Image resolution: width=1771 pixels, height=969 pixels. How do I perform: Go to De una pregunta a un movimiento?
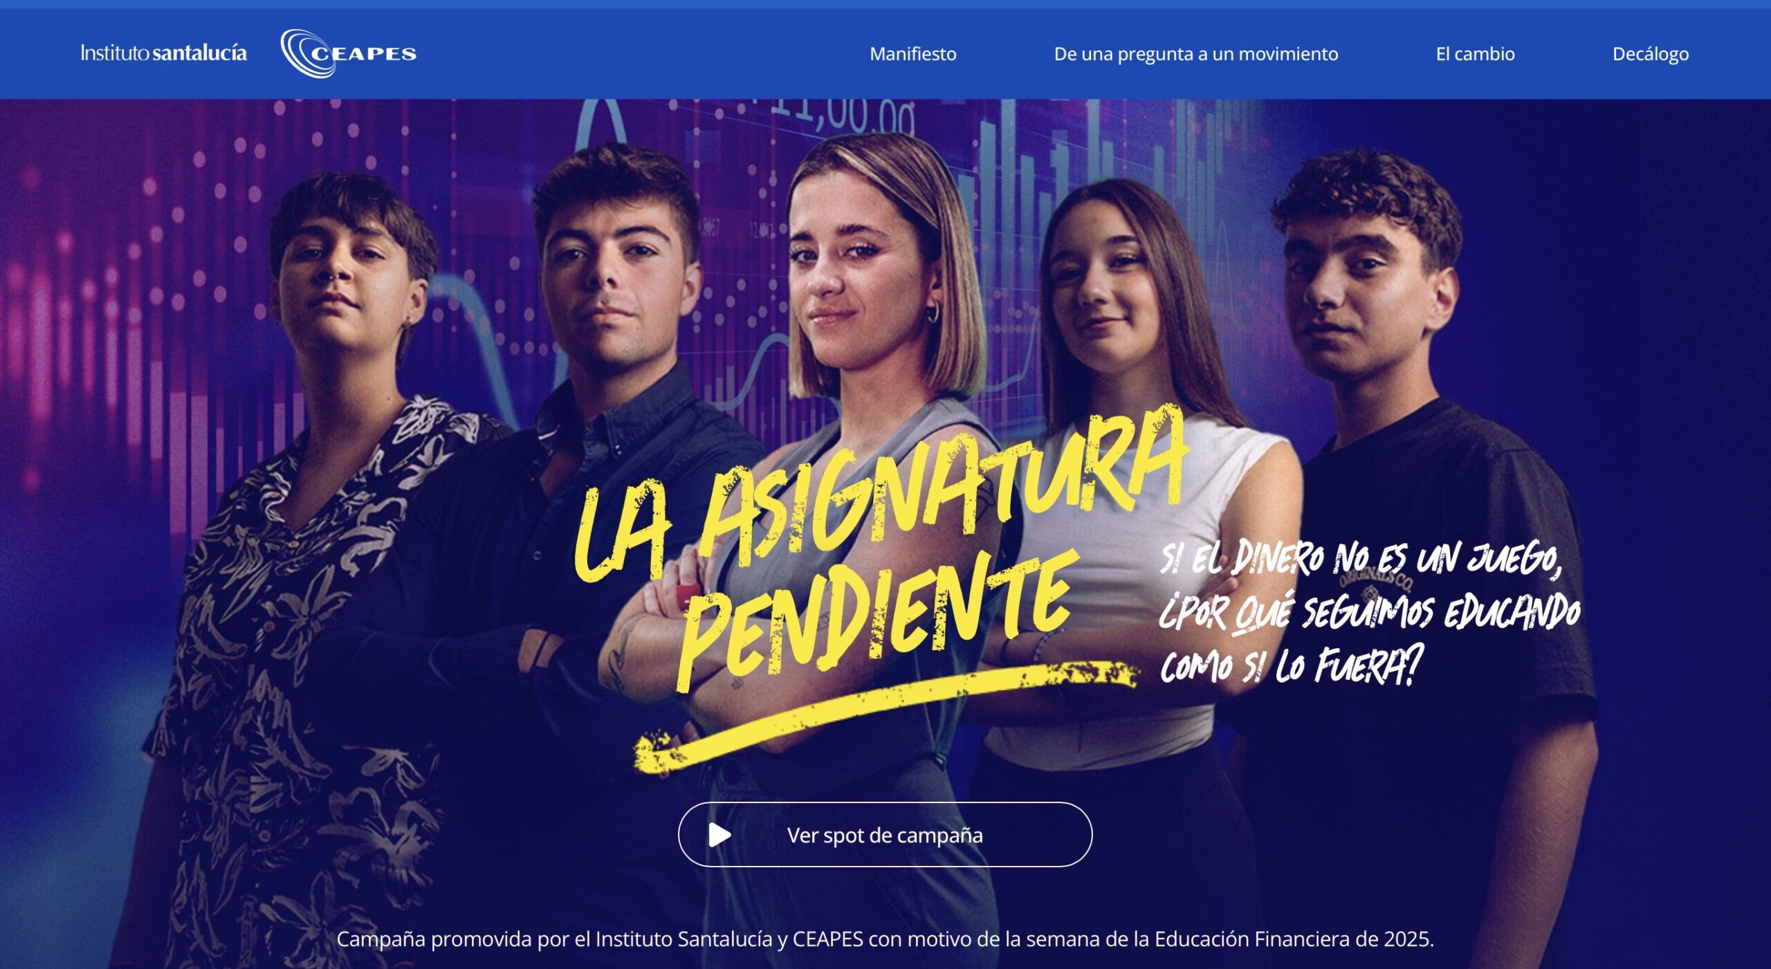(x=1195, y=54)
